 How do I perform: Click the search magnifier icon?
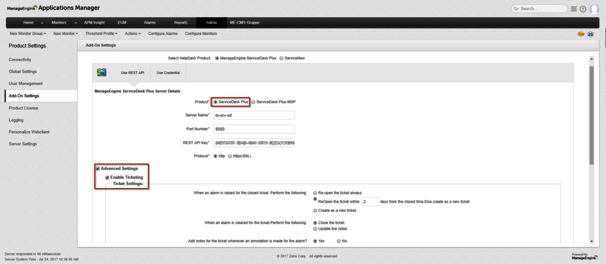516,8
